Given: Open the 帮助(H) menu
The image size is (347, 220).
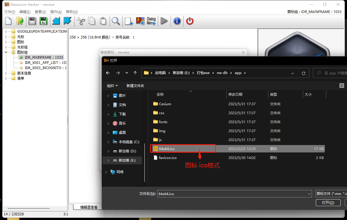Looking at the screenshot, I should [72, 12].
